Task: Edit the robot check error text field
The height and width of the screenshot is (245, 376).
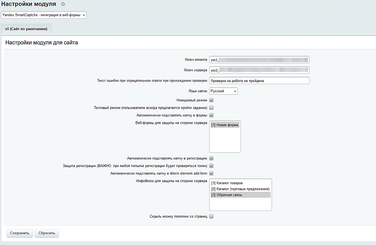Action: [259, 81]
